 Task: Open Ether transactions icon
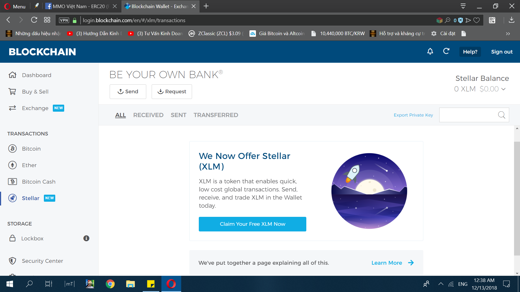(x=12, y=165)
